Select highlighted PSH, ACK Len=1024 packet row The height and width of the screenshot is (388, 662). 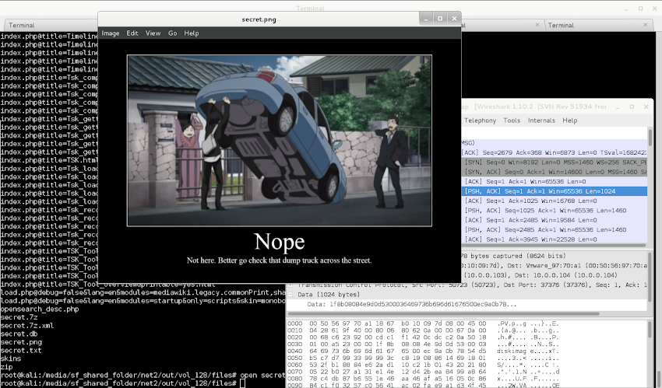point(554,191)
